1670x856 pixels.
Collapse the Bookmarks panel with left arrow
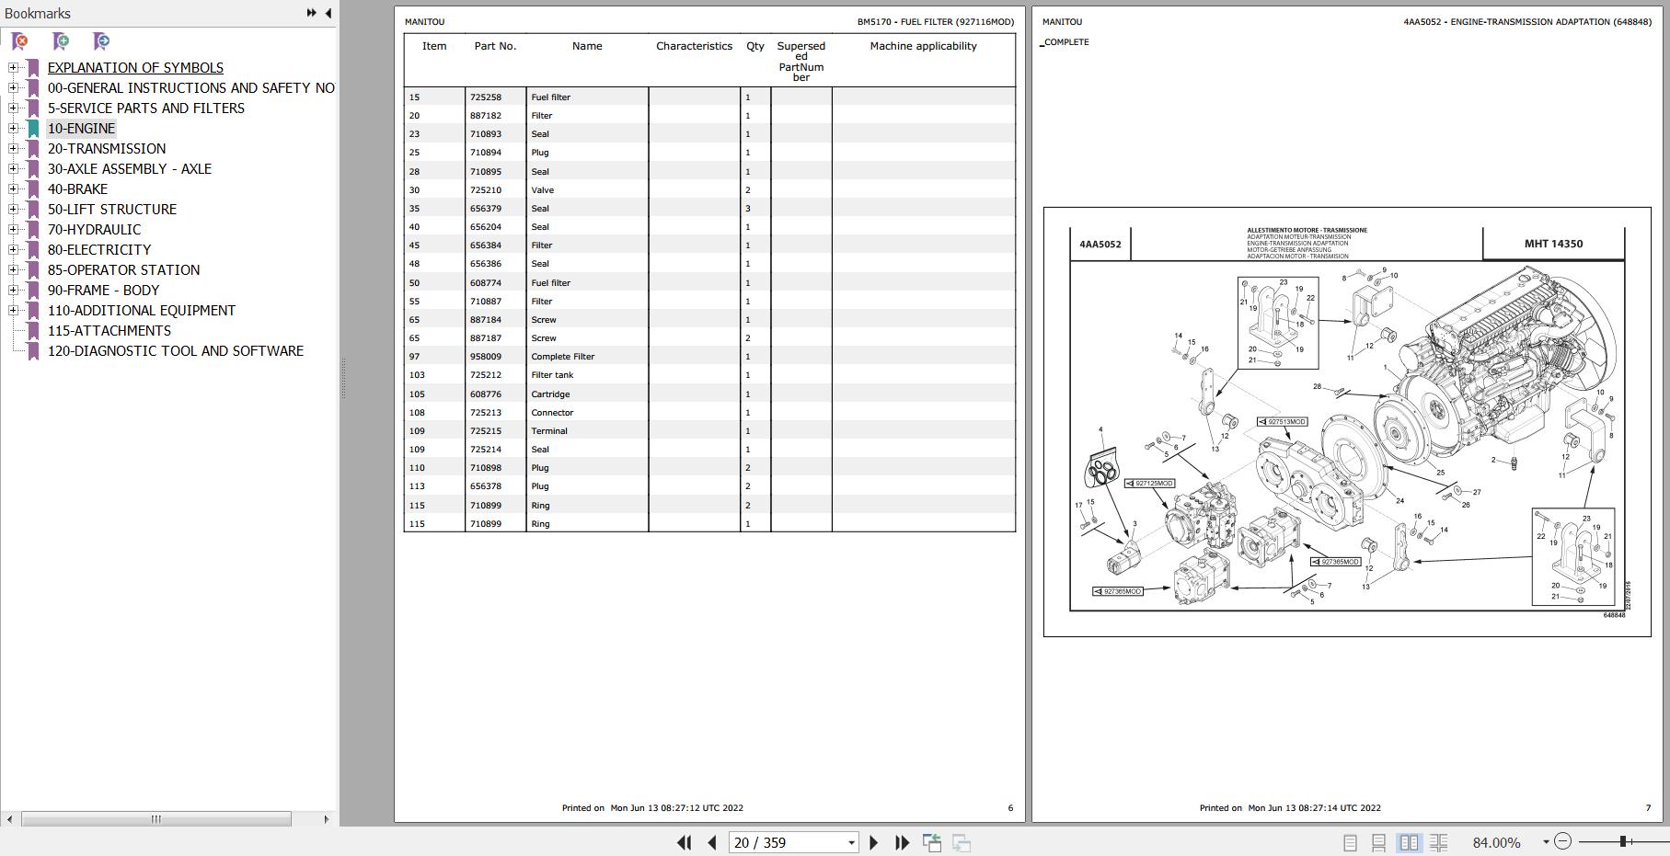(x=328, y=13)
